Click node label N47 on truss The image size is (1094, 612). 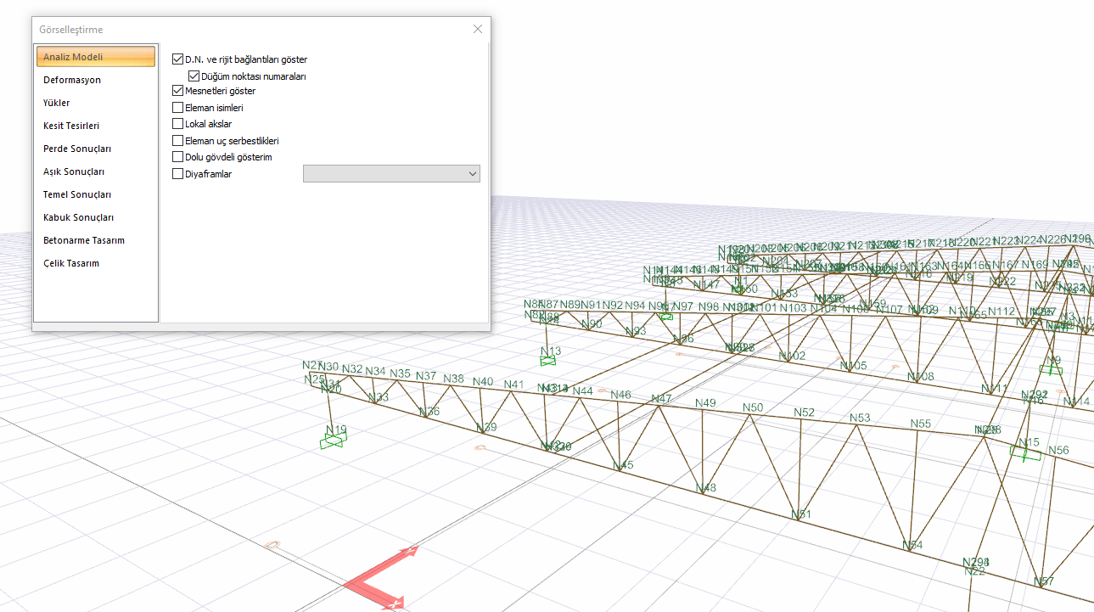tap(661, 398)
